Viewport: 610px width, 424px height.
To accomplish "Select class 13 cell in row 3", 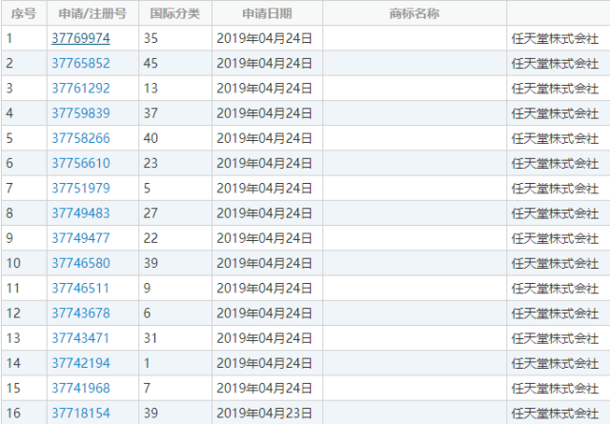I will (x=175, y=89).
